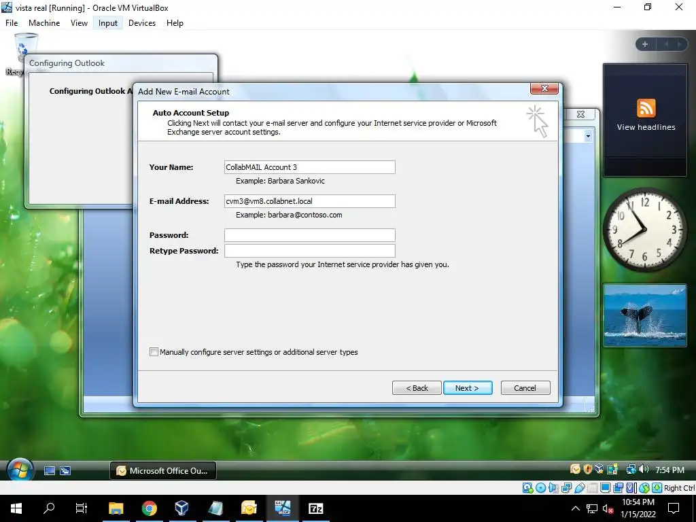Open dropdown arrow in window behind dialog

click(588, 136)
